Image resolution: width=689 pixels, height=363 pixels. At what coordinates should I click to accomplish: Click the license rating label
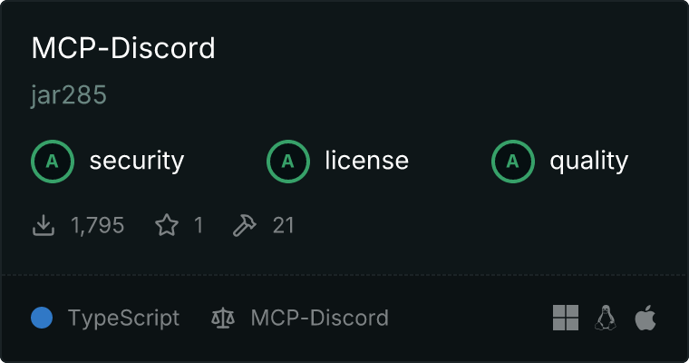point(367,160)
